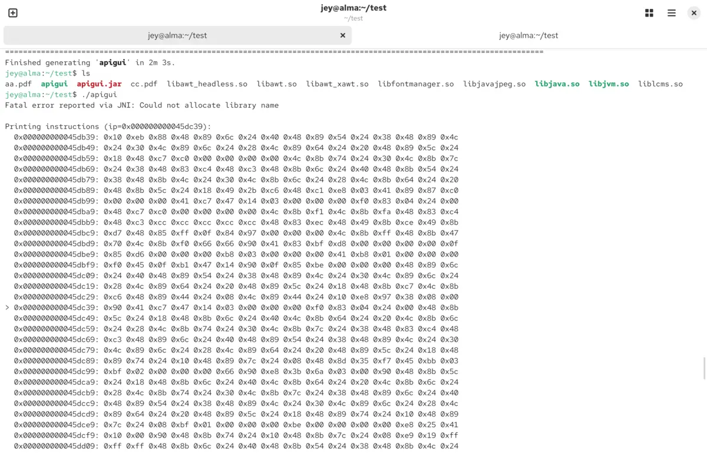
Task: Click aa.pdf in the ls output
Action: click(x=18, y=84)
